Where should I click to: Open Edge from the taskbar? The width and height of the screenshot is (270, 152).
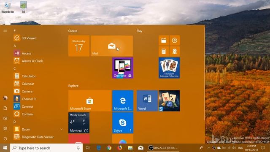point(99,148)
